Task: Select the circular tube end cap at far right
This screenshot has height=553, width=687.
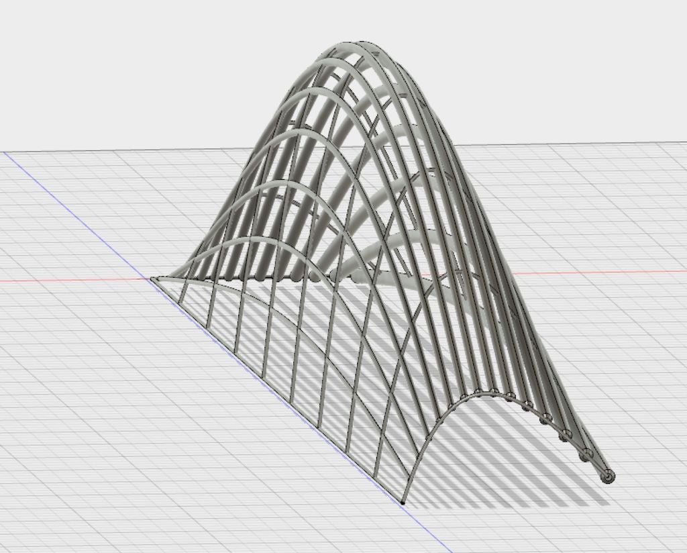Action: pos(608,476)
